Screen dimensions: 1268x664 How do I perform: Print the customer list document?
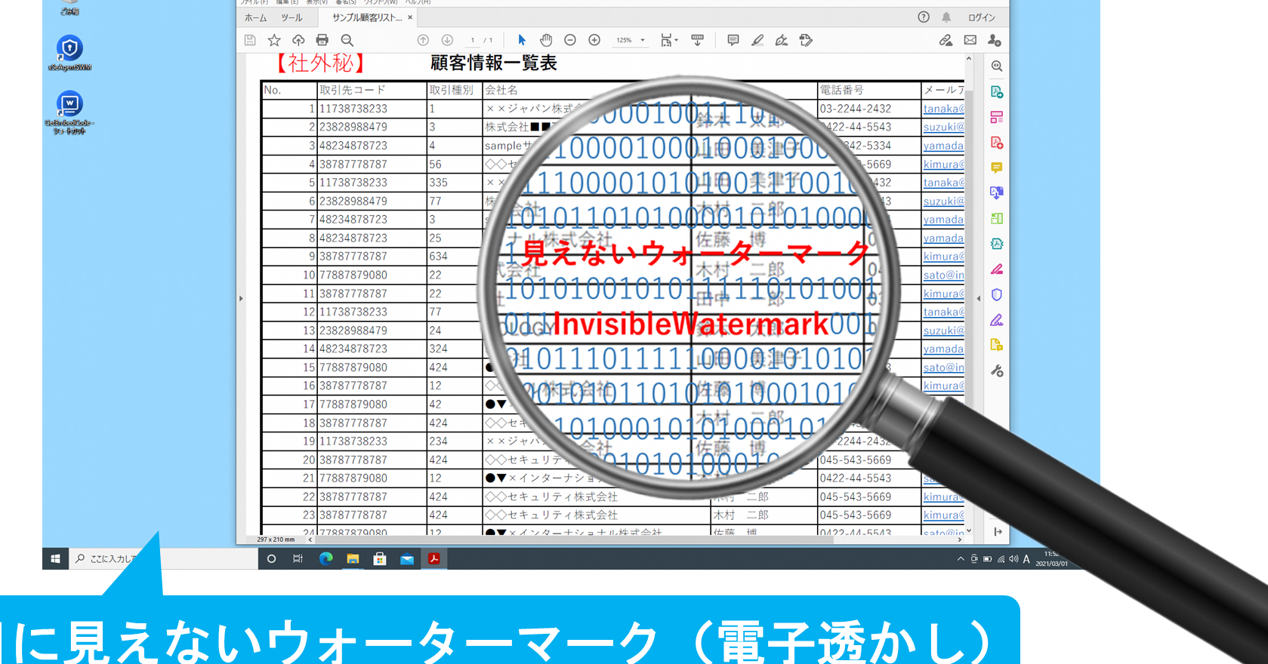coord(322,40)
